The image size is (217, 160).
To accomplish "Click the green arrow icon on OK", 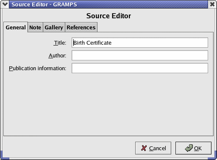I will coord(189,148).
